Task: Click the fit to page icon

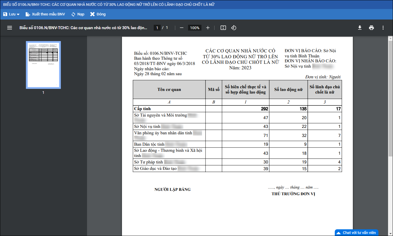Action: pos(223,28)
